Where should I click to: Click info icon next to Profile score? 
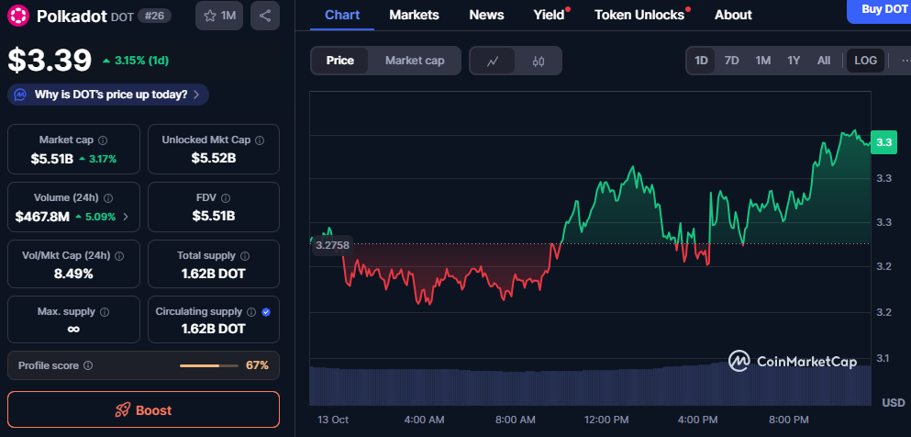click(x=88, y=365)
